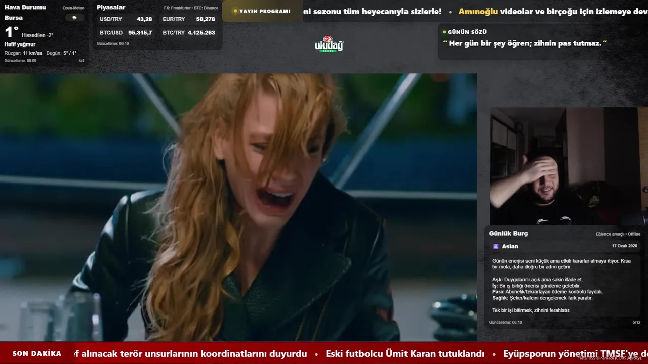Click the Eğlence amaçlı • Offline label

618,234
